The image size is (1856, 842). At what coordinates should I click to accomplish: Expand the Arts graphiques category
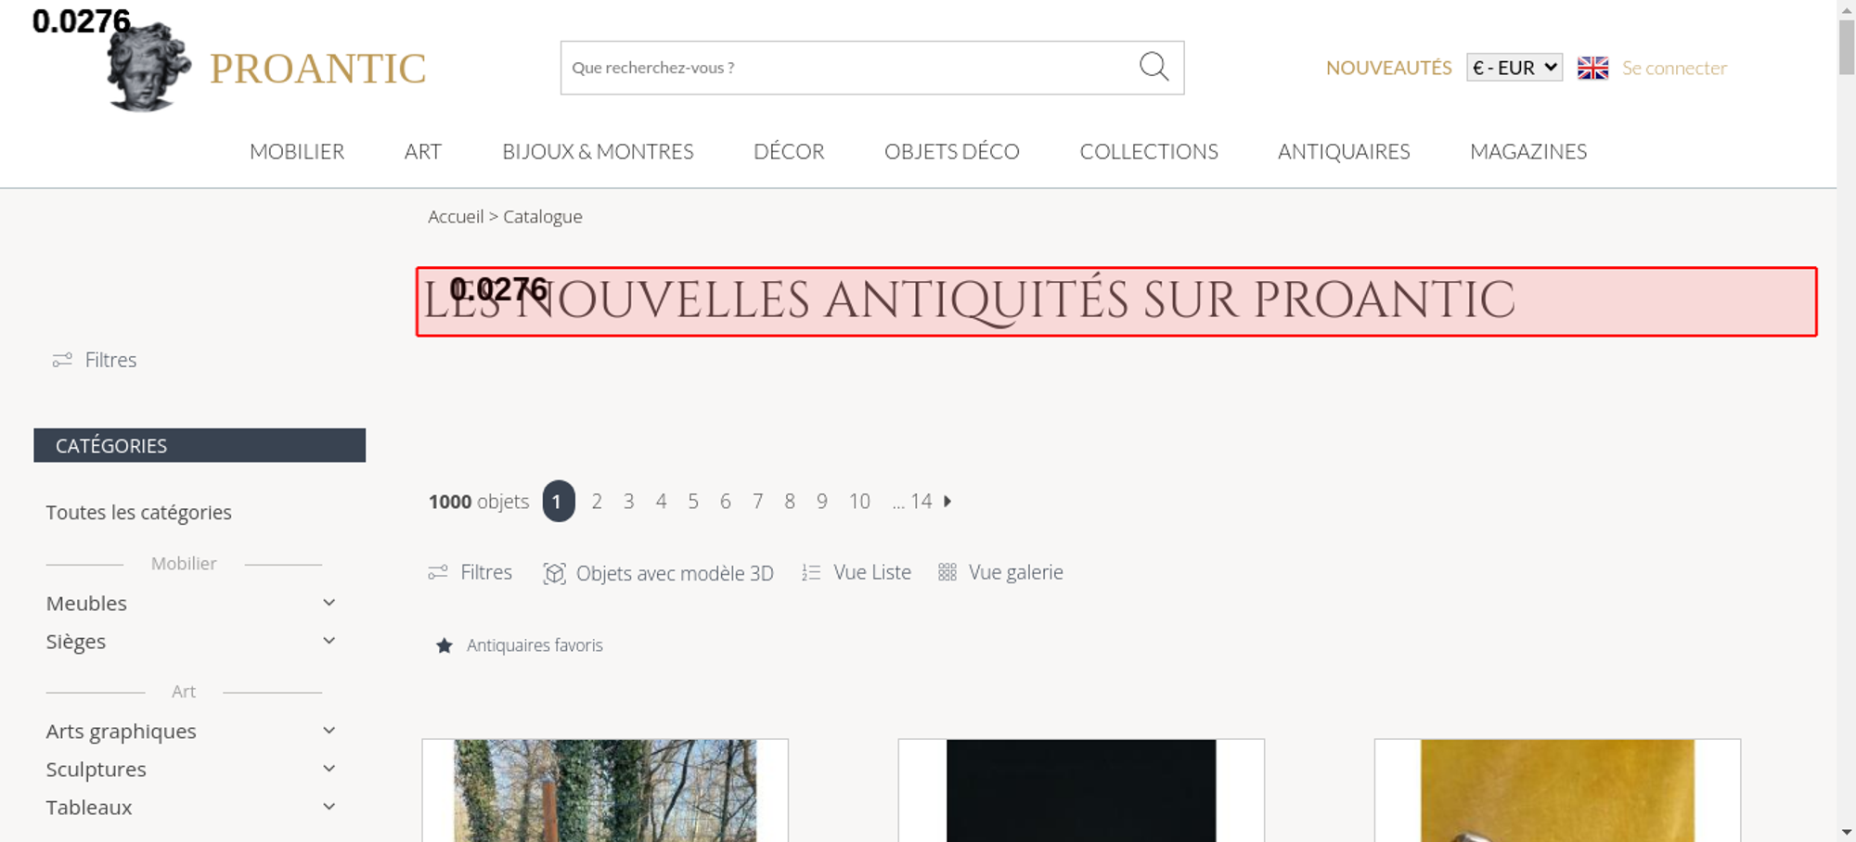pos(329,731)
